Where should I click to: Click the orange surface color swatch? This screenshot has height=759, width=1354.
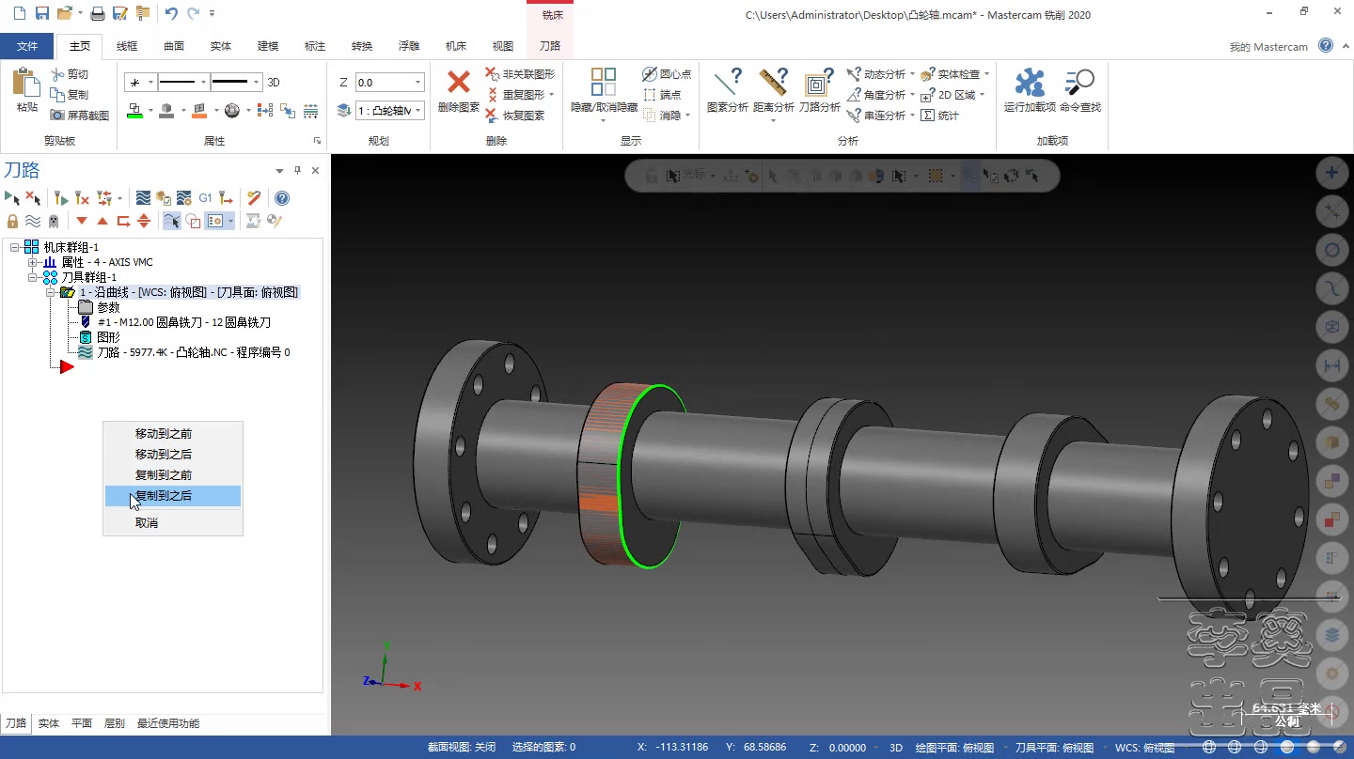(198, 111)
